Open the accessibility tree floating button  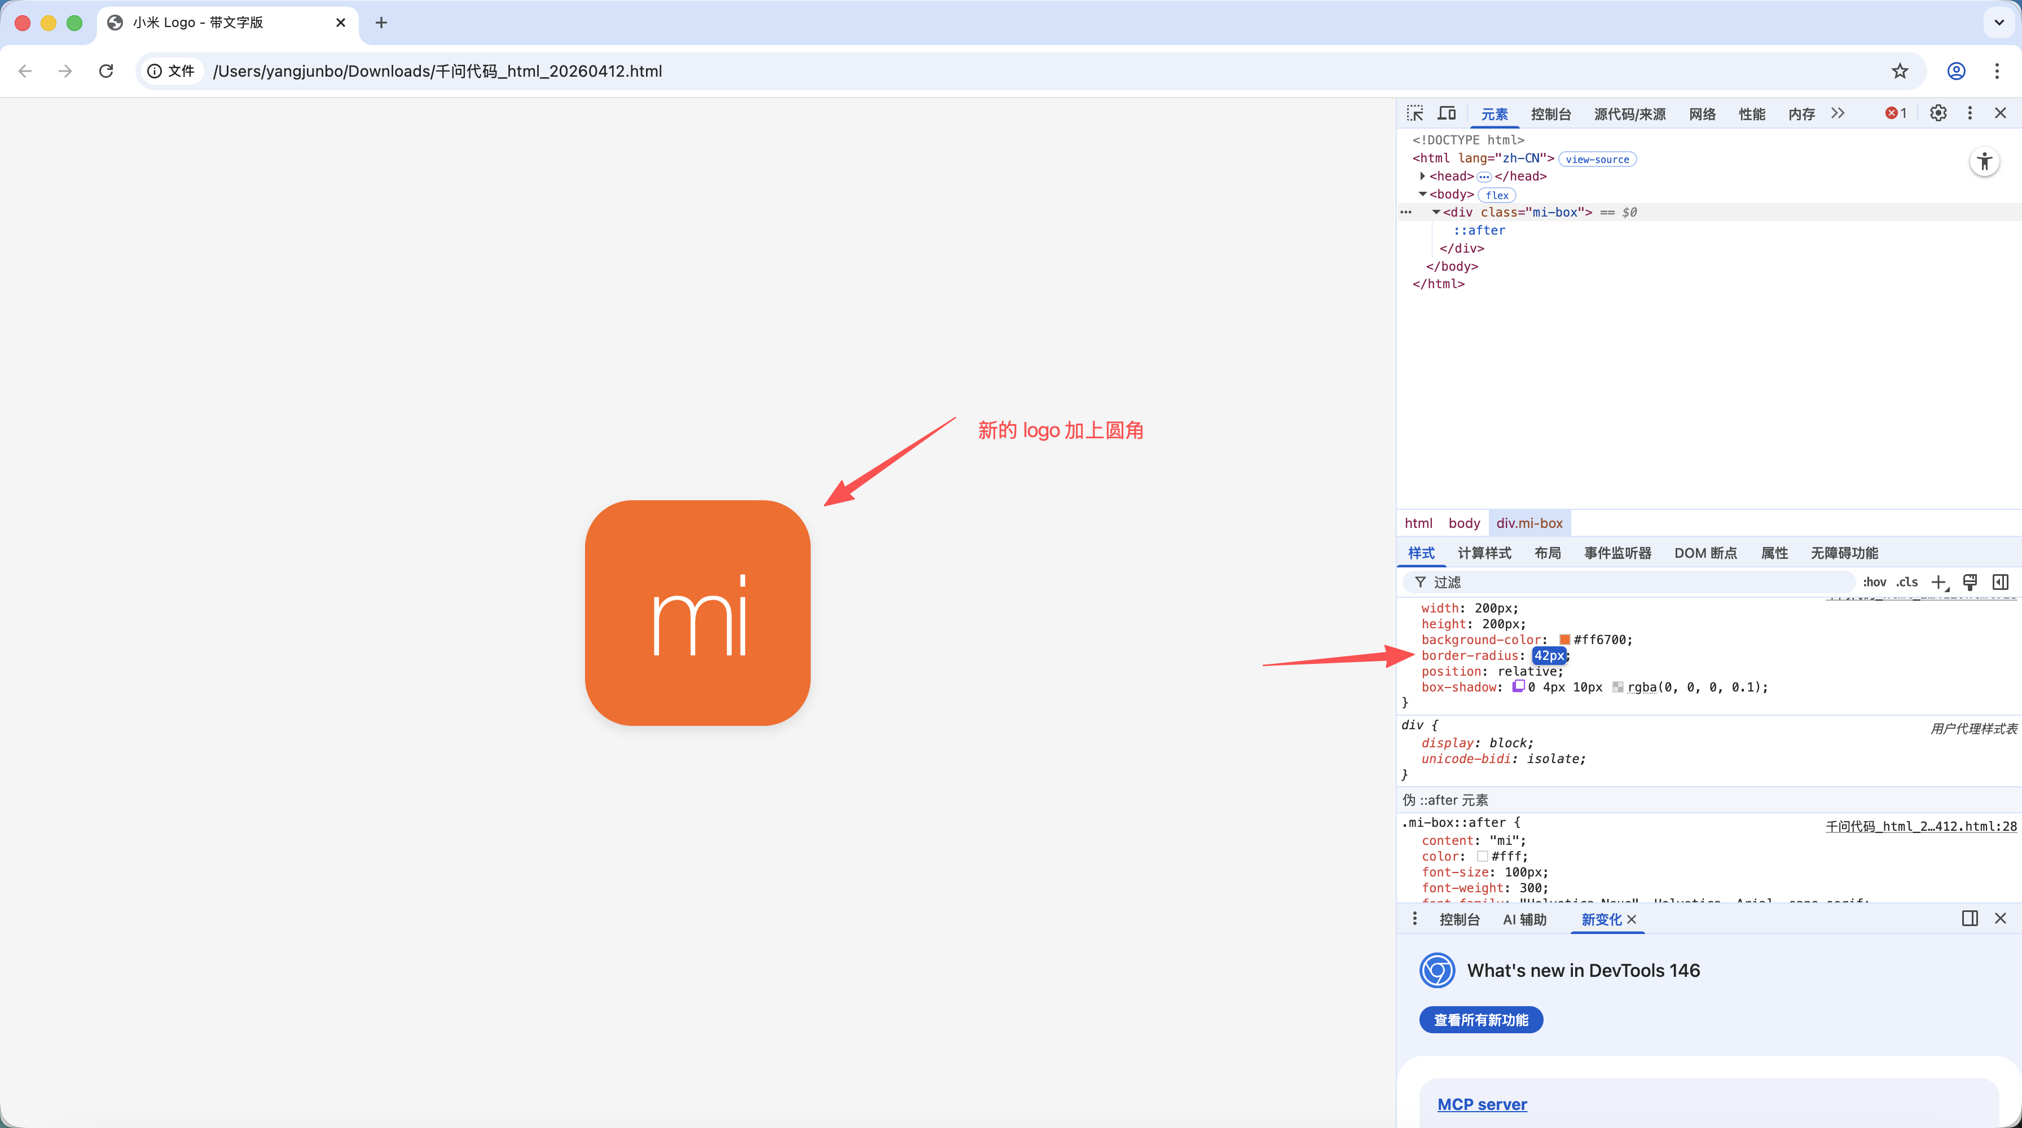1984,162
